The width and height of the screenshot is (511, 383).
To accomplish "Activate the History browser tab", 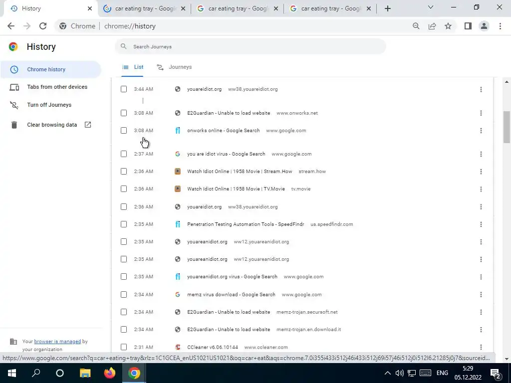I will [49, 8].
